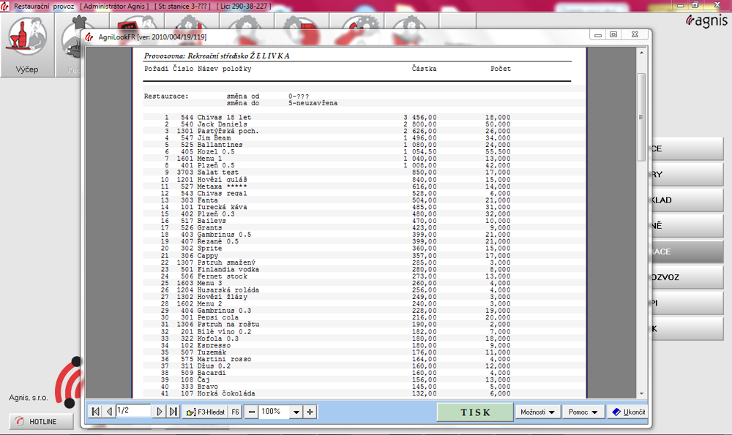Click the HOTLINE phone button
Image resolution: width=732 pixels, height=435 pixels.
[x=41, y=422]
